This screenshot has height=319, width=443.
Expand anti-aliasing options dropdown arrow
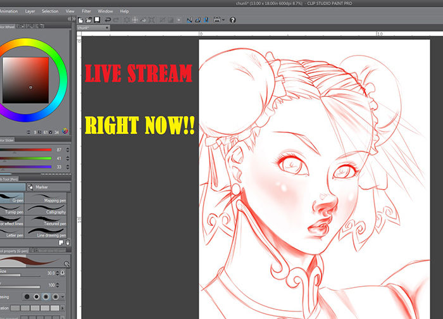(63, 297)
